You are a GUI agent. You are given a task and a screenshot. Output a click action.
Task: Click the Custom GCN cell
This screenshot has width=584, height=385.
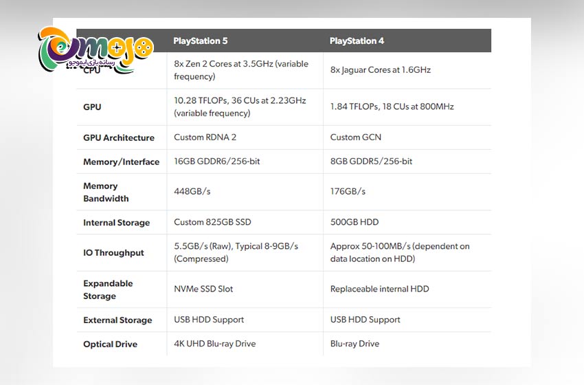click(356, 137)
